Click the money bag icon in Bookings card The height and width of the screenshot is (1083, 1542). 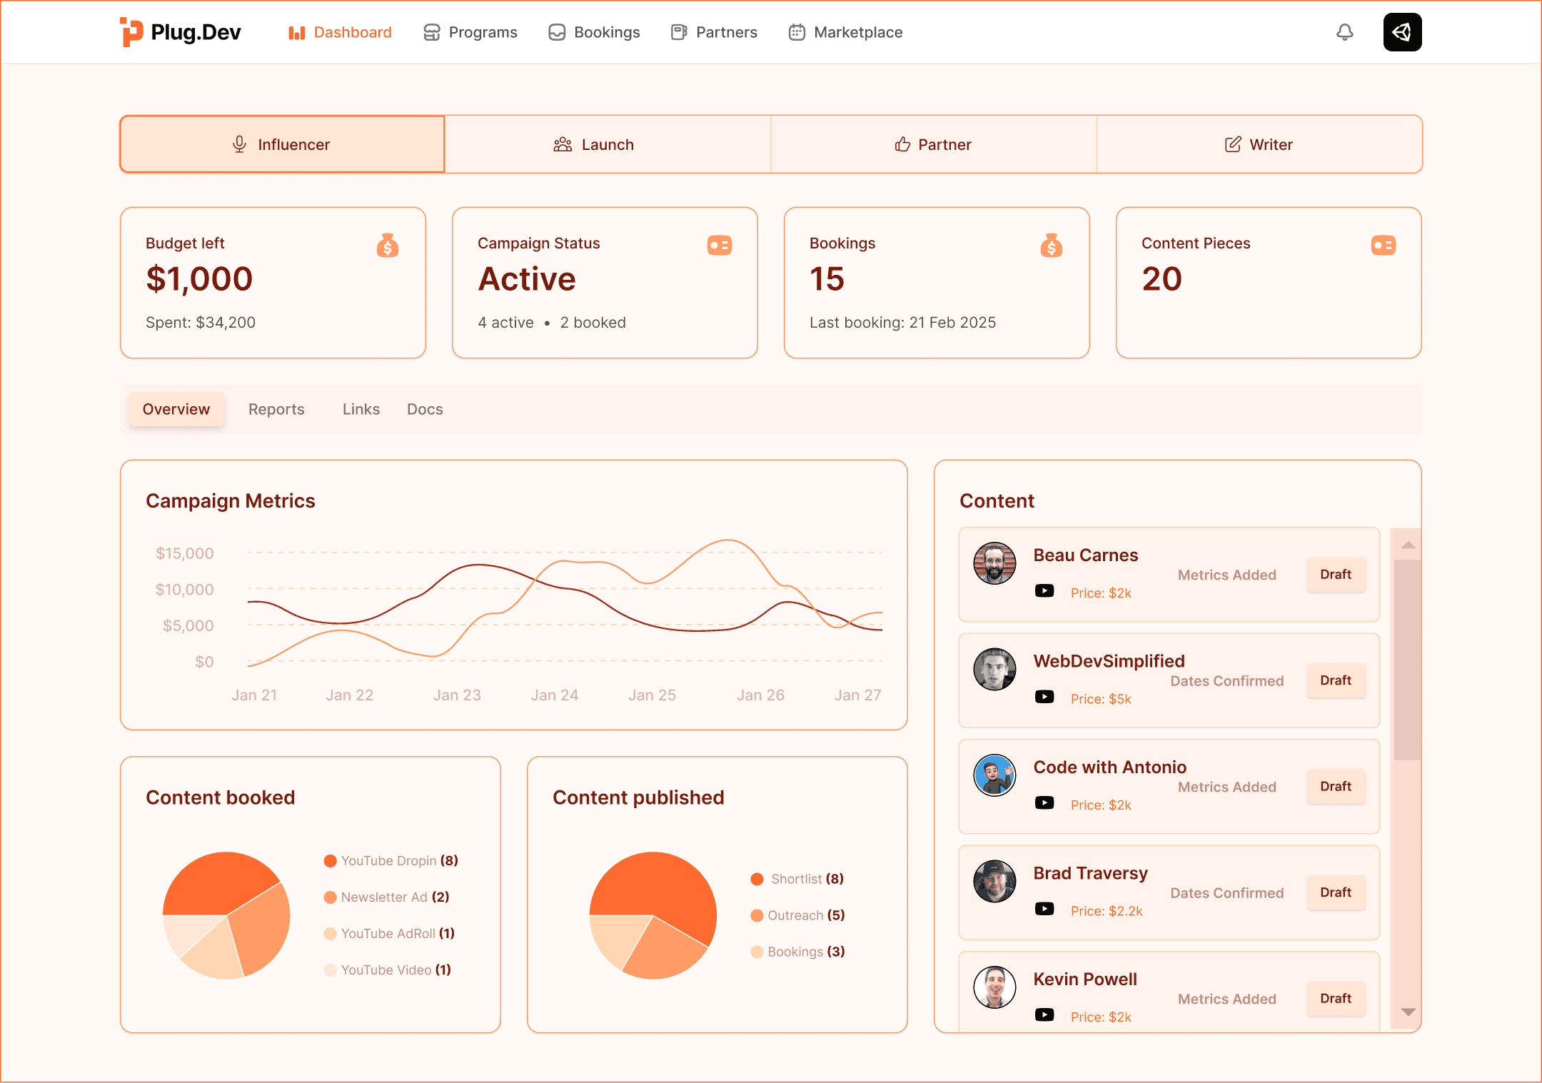pyautogui.click(x=1051, y=246)
